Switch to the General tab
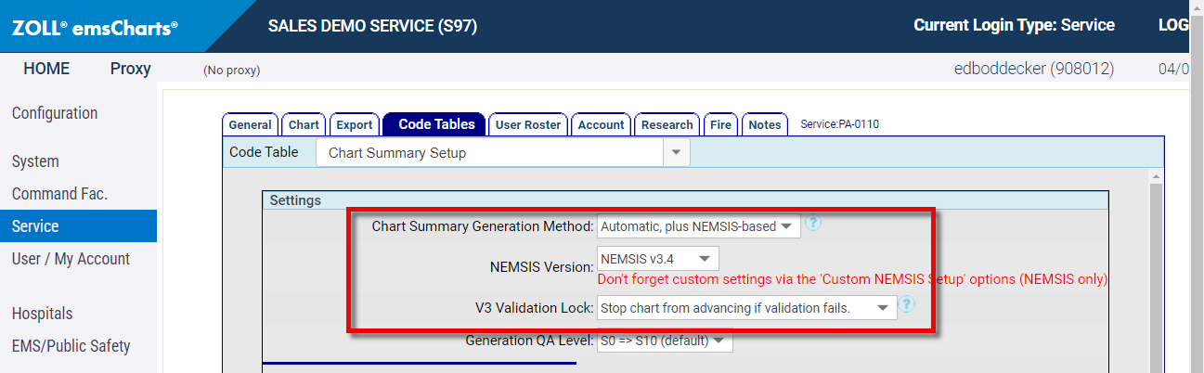 click(x=250, y=125)
